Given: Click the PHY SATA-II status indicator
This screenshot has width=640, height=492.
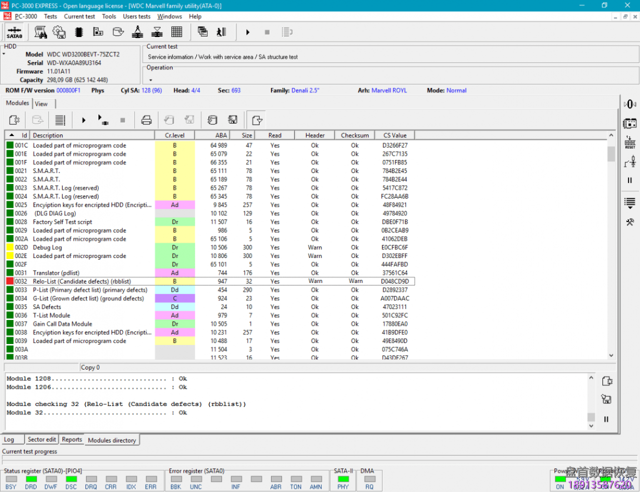Looking at the screenshot, I should 343,479.
